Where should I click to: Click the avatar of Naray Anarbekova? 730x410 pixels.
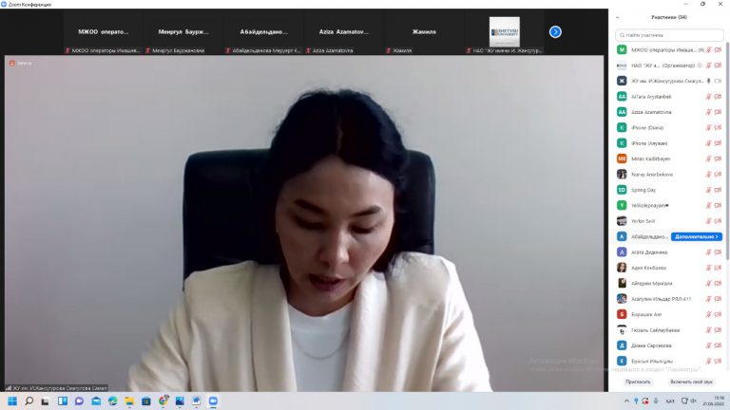(622, 174)
